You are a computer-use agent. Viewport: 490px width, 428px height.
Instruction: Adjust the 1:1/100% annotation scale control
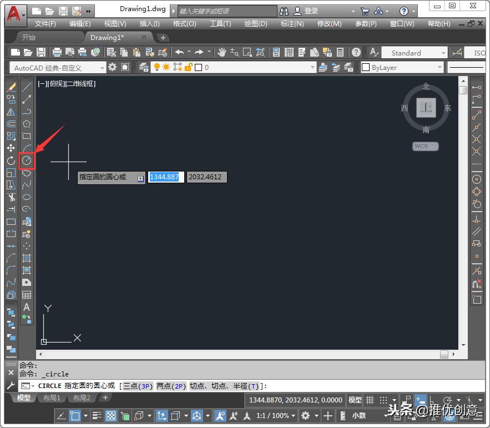pos(272,415)
